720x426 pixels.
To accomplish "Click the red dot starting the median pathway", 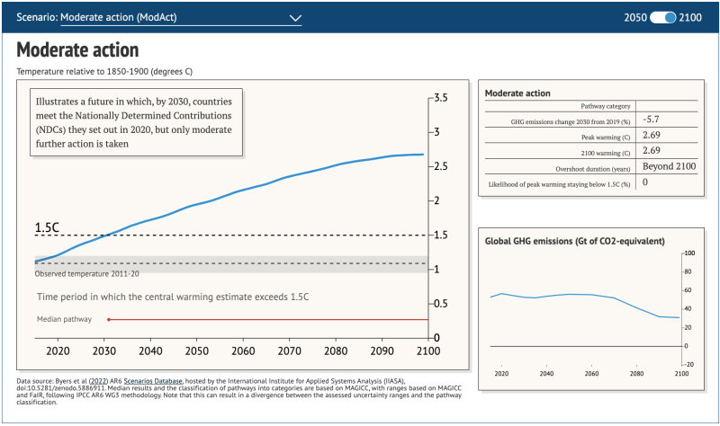I will (109, 319).
